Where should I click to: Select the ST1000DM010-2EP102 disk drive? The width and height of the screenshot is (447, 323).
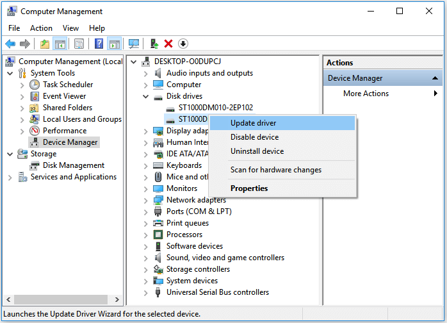[x=216, y=108]
